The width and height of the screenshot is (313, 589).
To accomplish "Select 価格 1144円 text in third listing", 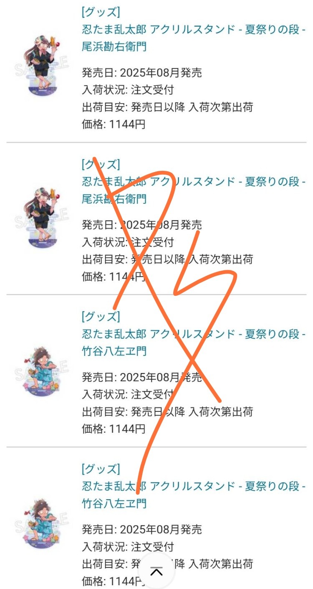I will [x=114, y=429].
